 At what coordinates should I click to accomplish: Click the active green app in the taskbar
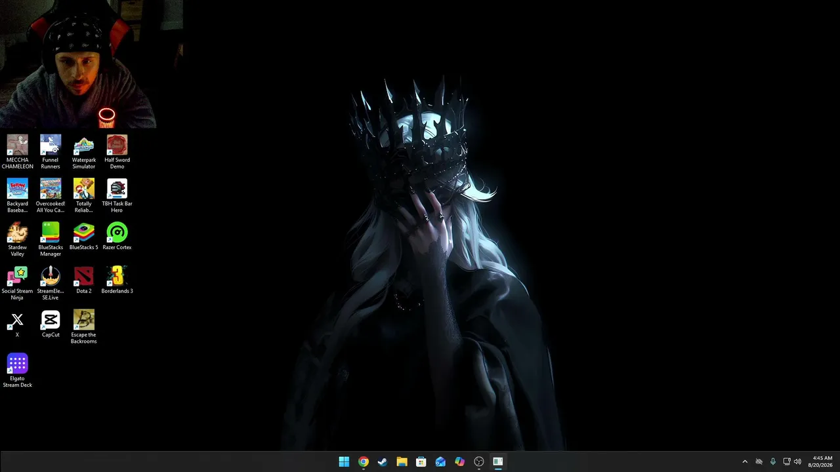point(498,462)
